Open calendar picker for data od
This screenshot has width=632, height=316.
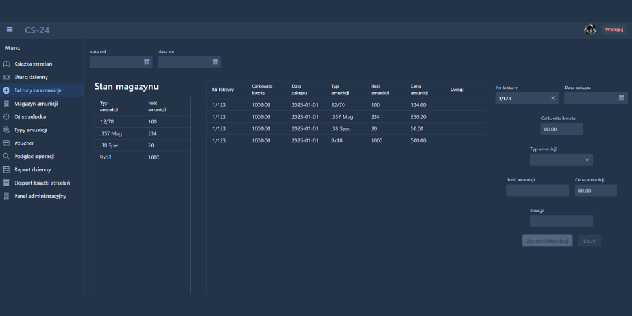tap(147, 62)
